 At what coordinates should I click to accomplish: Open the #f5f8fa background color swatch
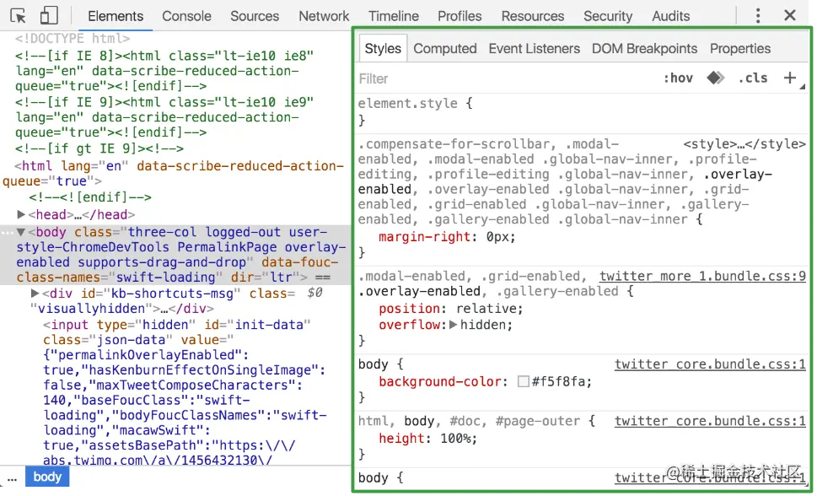(523, 382)
